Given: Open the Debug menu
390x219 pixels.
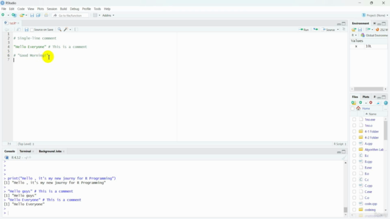Looking at the screenshot, I should (74, 9).
